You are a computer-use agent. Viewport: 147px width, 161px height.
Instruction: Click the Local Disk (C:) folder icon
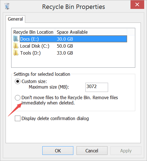tap(16, 46)
